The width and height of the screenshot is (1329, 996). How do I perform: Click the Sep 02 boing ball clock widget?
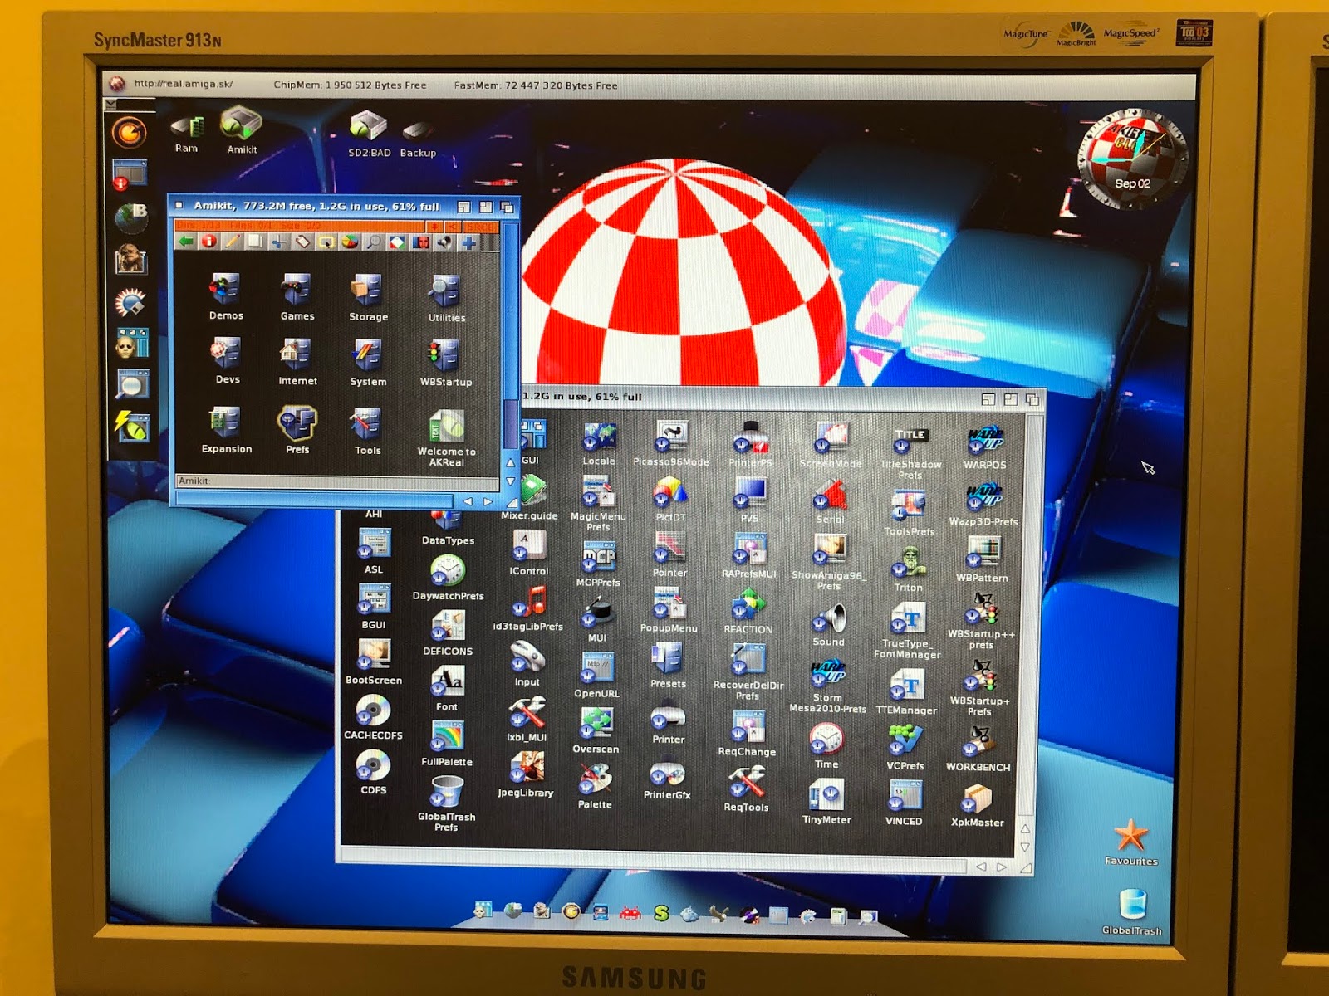pyautogui.click(x=1131, y=159)
